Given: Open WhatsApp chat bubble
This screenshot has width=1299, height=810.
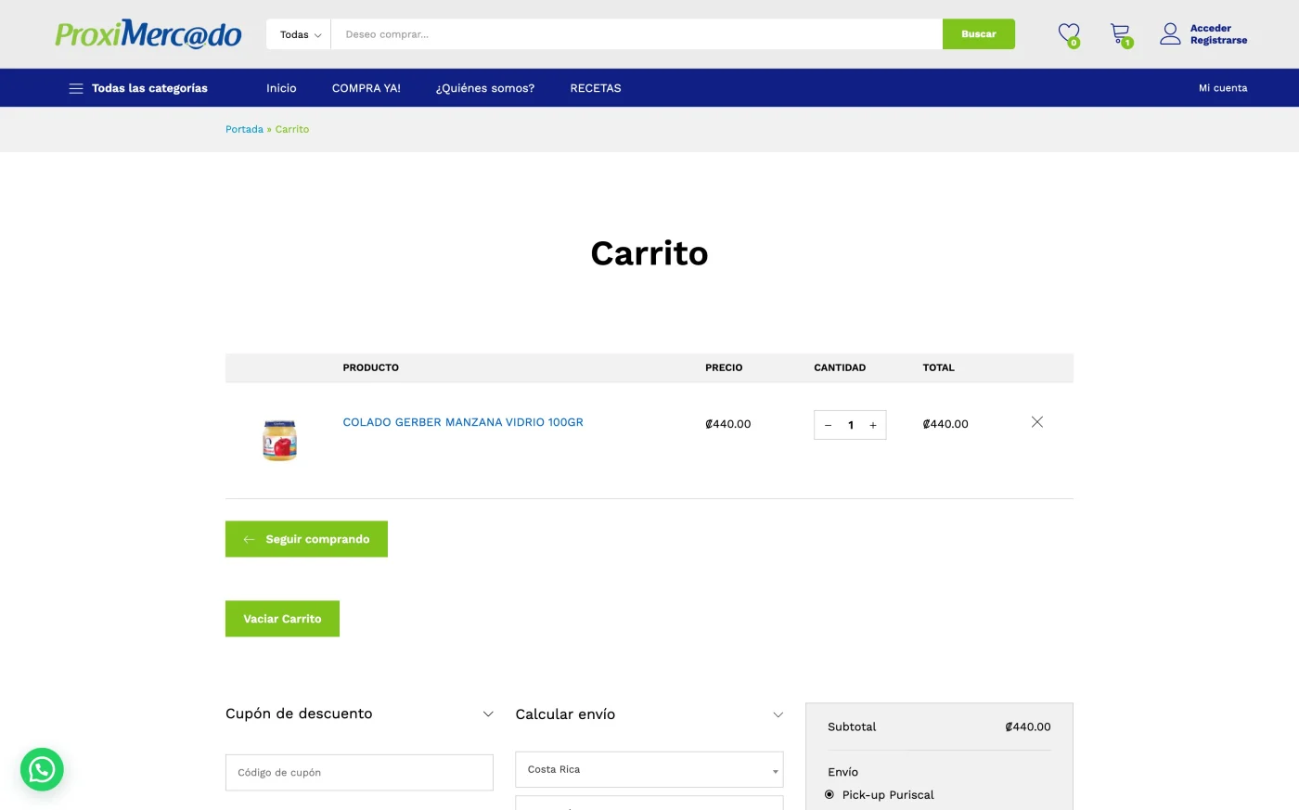Looking at the screenshot, I should tap(42, 769).
